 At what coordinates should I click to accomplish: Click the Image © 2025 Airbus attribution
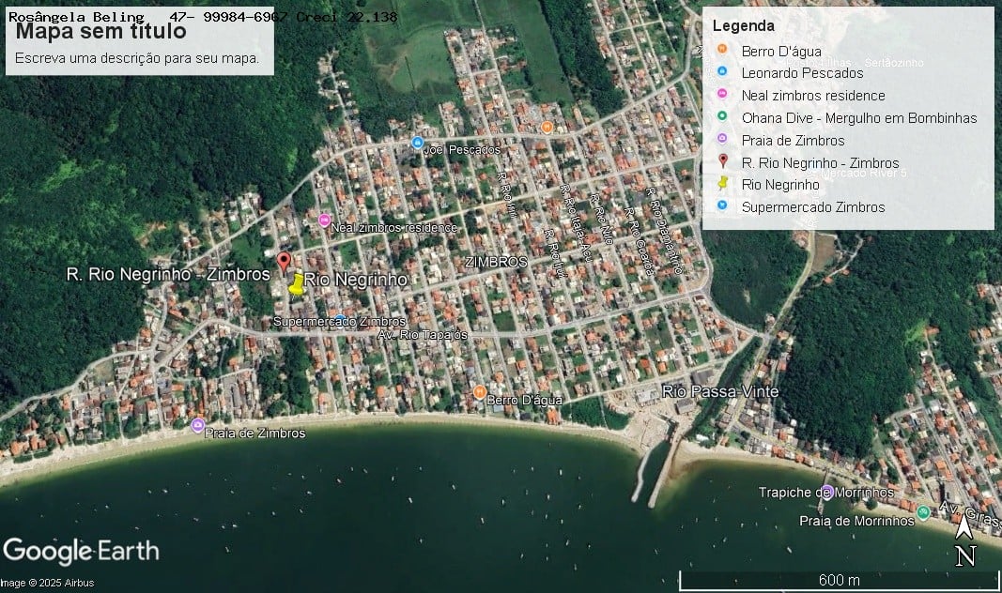(x=47, y=583)
